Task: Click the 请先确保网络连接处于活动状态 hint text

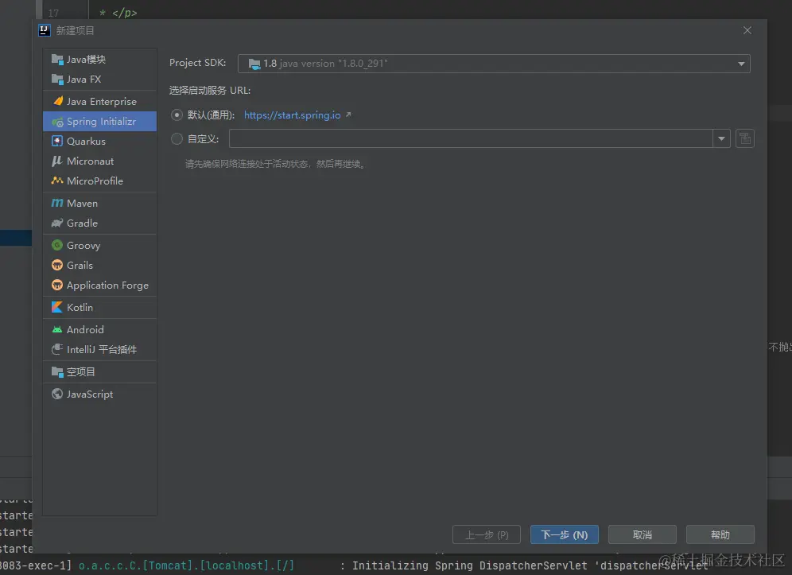Action: (x=275, y=164)
